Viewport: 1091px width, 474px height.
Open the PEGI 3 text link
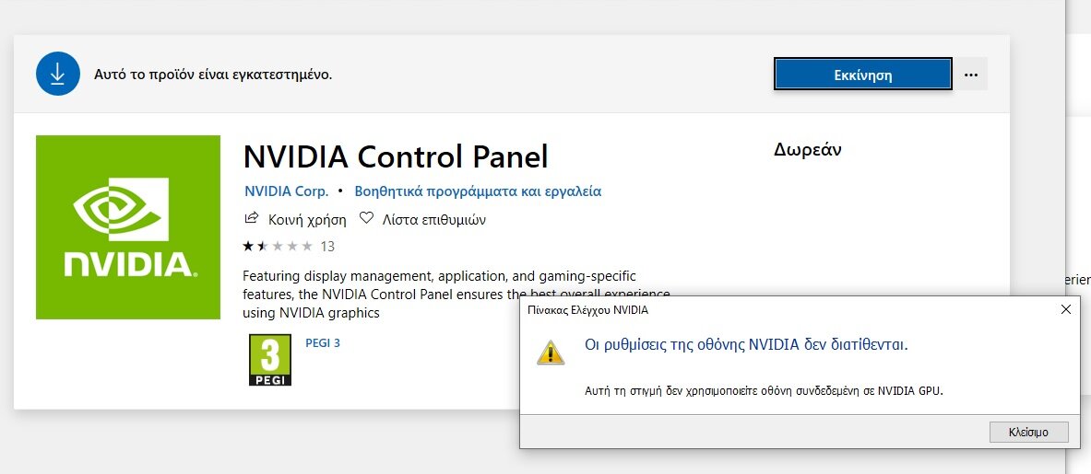click(323, 342)
